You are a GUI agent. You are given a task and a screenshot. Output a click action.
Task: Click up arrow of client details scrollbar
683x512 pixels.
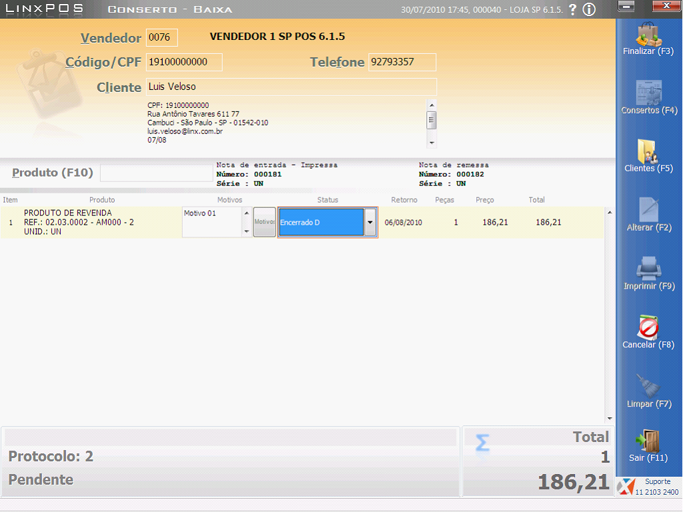(x=432, y=105)
